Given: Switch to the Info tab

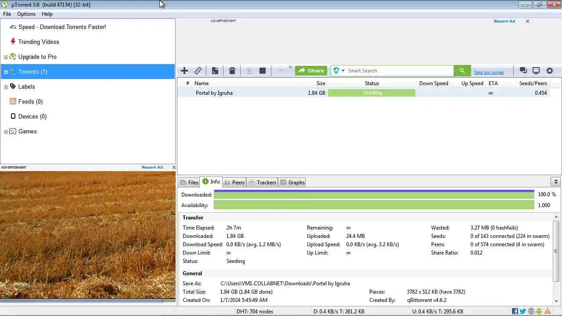Looking at the screenshot, I should click(x=211, y=182).
